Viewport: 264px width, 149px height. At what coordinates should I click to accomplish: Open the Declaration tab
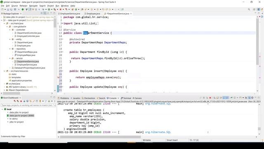click(88, 98)
